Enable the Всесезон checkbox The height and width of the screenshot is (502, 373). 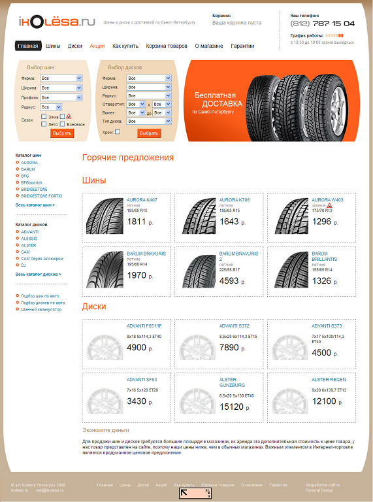click(62, 124)
